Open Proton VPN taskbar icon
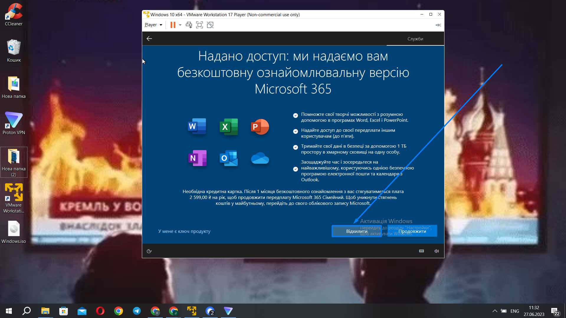Image resolution: width=566 pixels, height=318 pixels. 228,311
